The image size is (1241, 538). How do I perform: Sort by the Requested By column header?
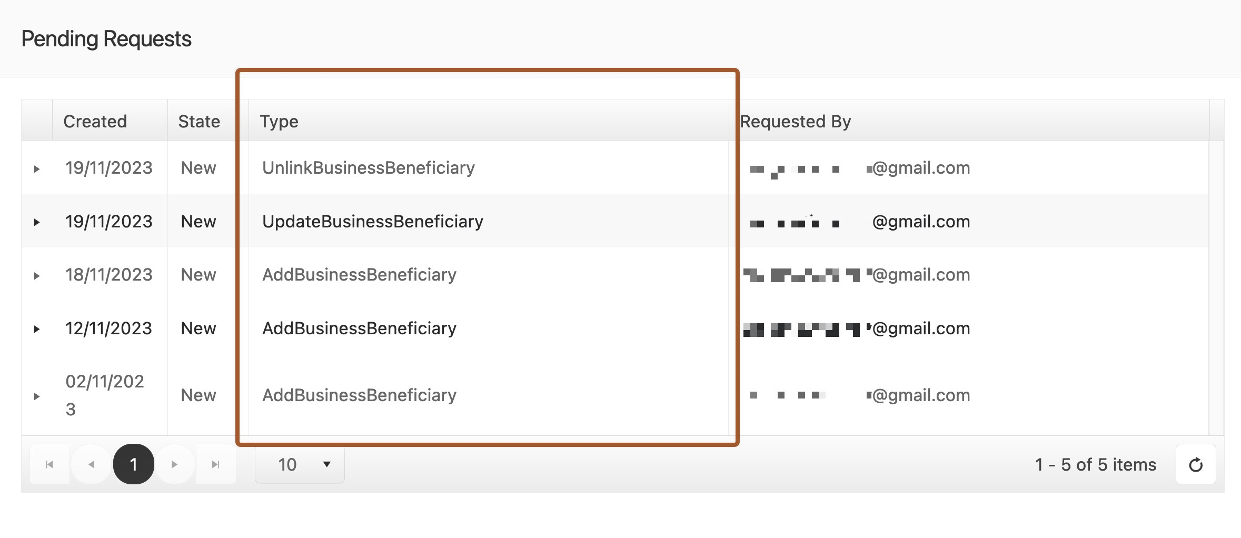tap(795, 122)
